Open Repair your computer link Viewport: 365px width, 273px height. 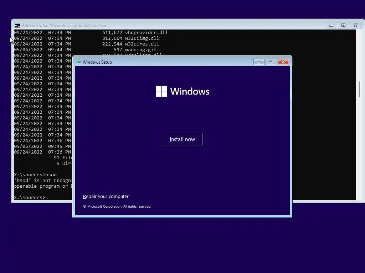tap(106, 196)
